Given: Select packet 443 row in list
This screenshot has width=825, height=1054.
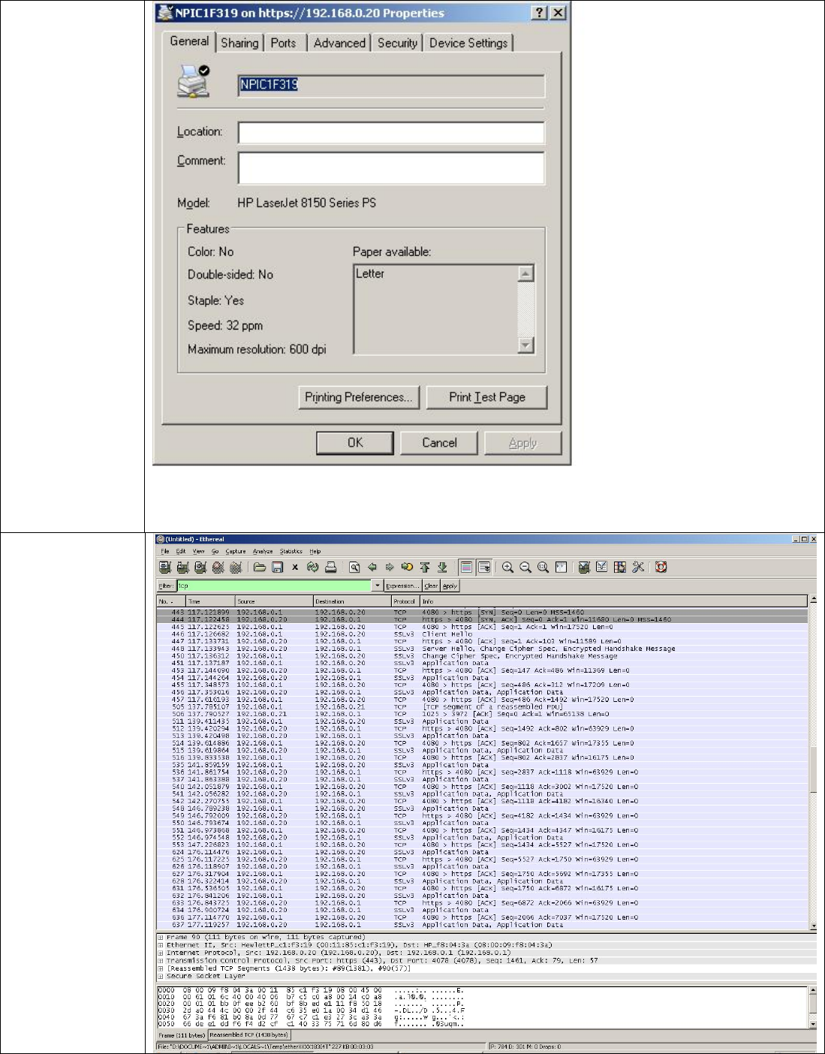Looking at the screenshot, I should point(482,613).
